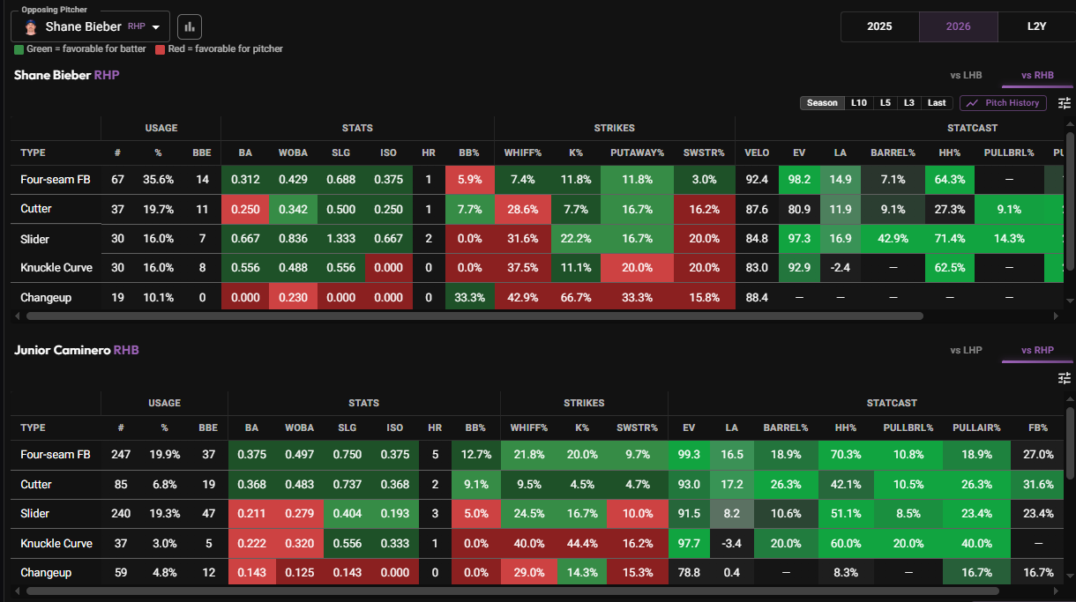The width and height of the screenshot is (1076, 602).
Task: Sort pitcher table by WHIFF% column header
Action: coord(522,152)
